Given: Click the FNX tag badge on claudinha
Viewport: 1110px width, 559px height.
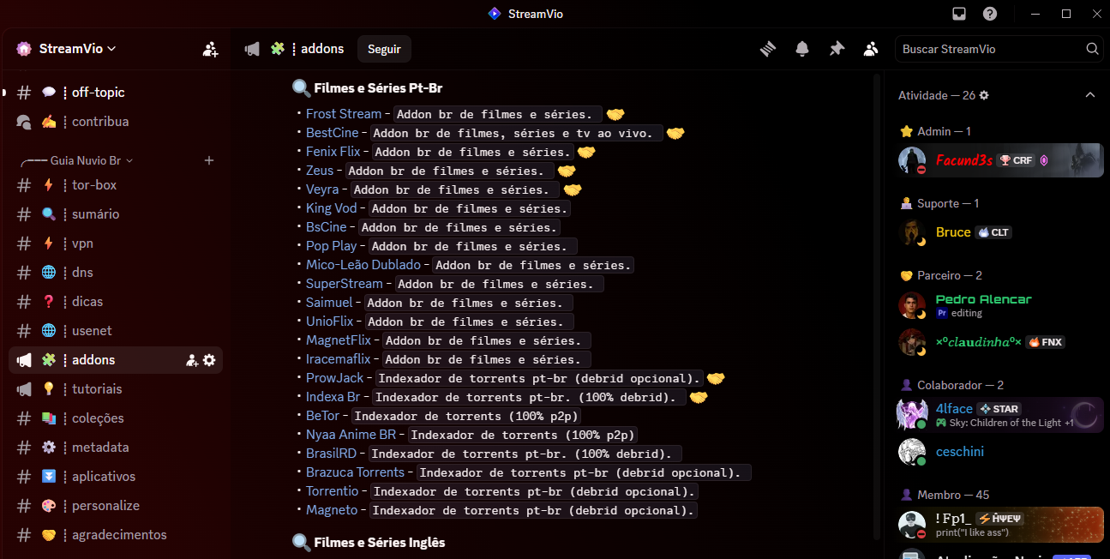Looking at the screenshot, I should (x=1046, y=342).
